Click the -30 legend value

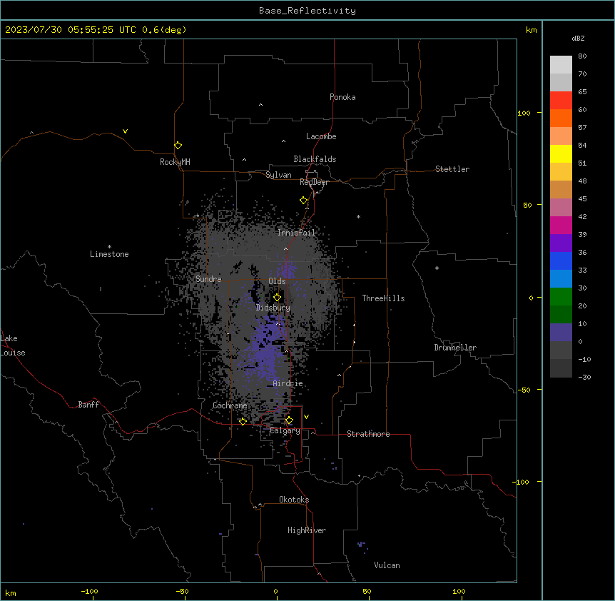click(584, 377)
